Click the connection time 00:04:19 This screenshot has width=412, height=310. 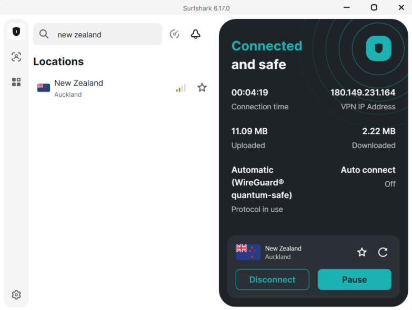(x=249, y=92)
